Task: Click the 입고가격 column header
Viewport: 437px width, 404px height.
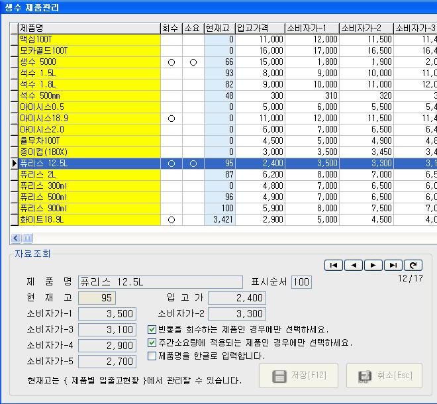Action: pyautogui.click(x=260, y=28)
